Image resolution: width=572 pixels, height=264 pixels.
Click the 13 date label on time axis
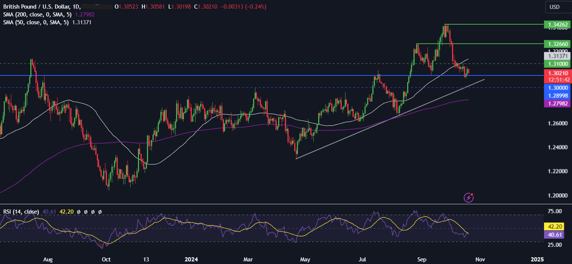(x=146, y=259)
